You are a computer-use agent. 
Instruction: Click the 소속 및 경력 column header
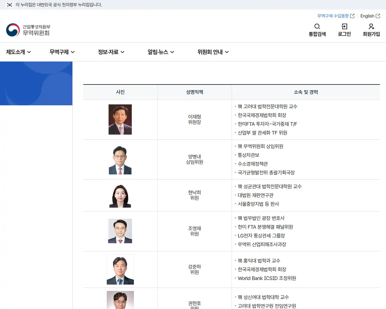(x=306, y=92)
